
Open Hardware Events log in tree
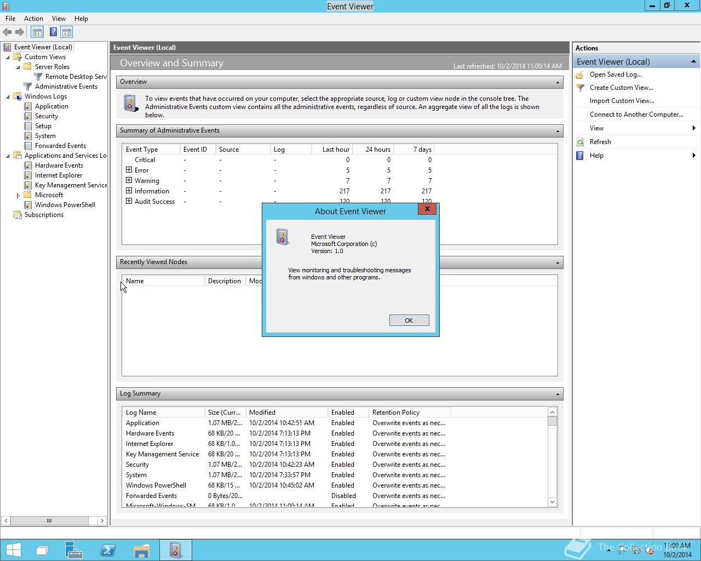59,165
